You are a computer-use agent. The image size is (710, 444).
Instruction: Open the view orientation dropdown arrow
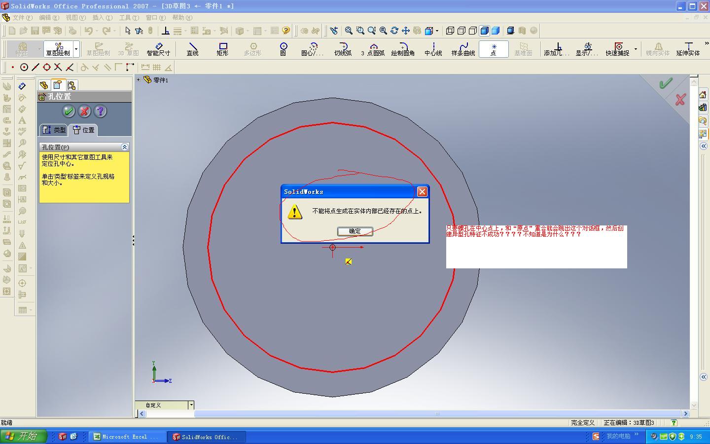437,31
